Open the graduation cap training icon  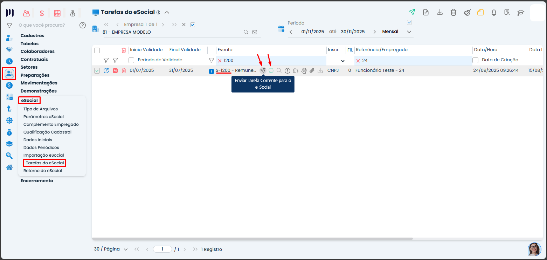(x=521, y=12)
